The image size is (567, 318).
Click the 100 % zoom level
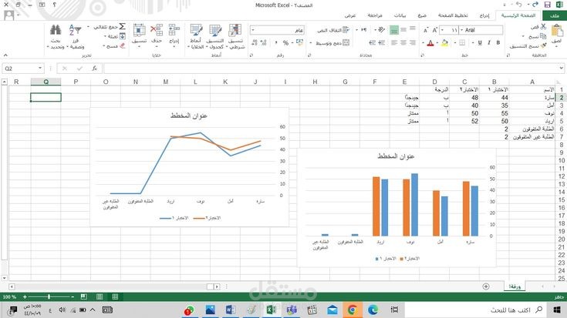point(9,296)
